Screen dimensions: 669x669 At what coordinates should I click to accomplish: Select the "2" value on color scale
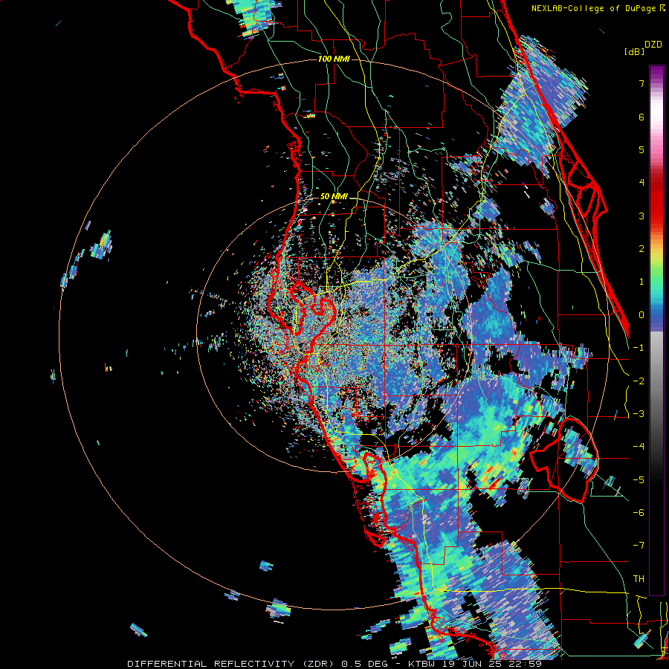point(641,249)
